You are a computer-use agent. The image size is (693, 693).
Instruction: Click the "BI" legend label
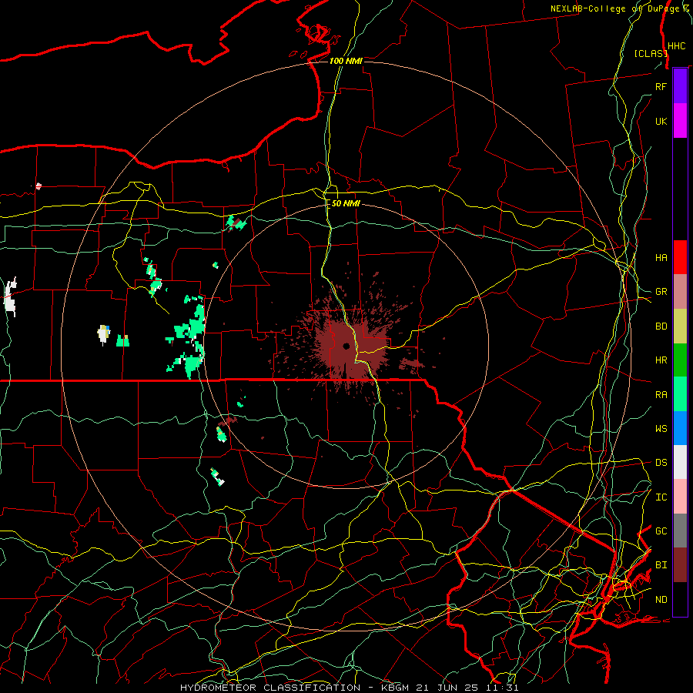point(661,565)
